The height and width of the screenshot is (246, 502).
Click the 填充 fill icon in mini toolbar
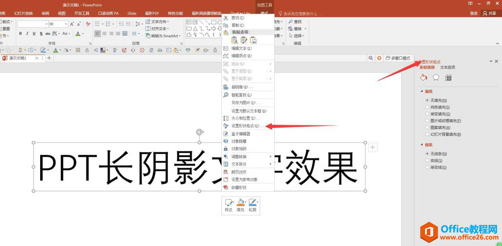coord(240,205)
